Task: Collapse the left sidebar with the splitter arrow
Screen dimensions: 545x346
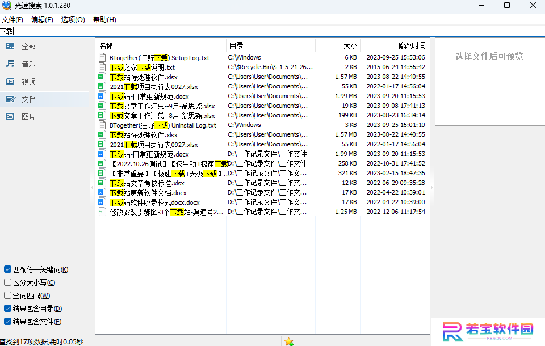Action: [x=92, y=188]
